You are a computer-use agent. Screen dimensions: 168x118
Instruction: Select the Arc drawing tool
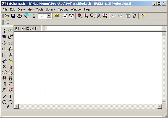coord(11,102)
